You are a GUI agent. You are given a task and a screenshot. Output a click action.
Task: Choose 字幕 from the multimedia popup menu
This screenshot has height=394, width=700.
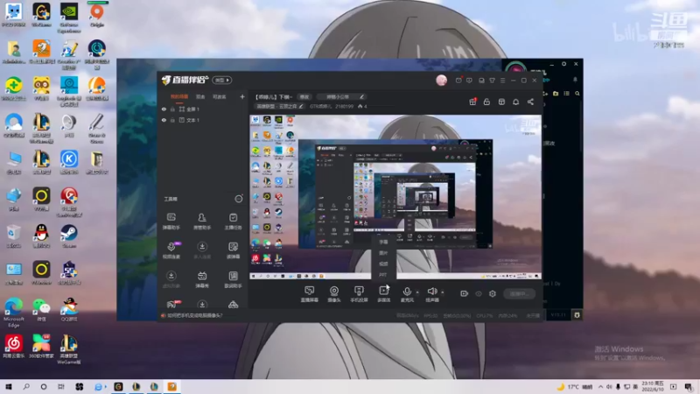(383, 242)
